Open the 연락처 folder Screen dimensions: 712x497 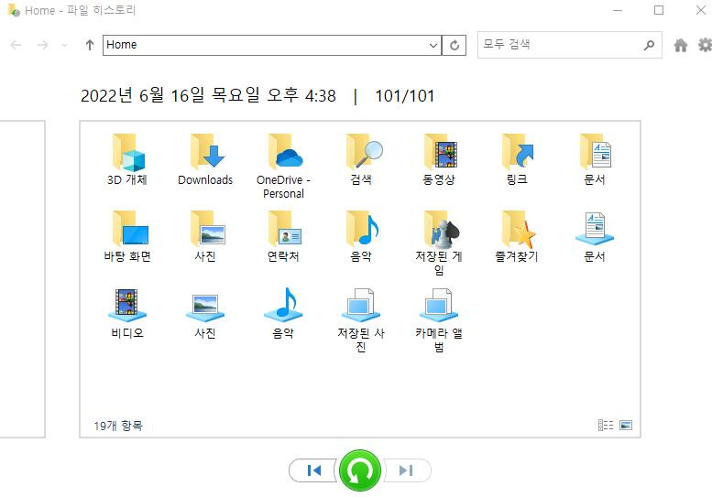point(283,236)
